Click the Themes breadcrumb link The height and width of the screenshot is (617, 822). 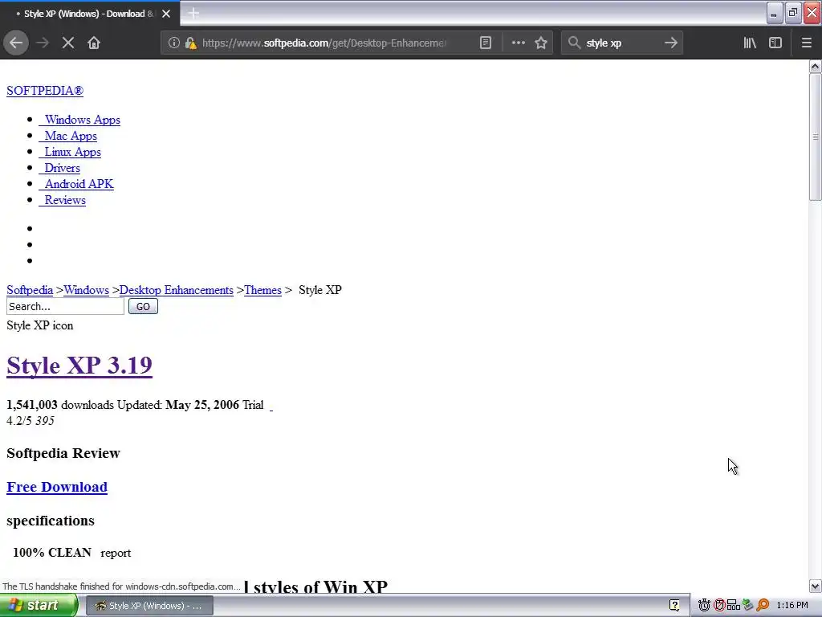(x=262, y=290)
